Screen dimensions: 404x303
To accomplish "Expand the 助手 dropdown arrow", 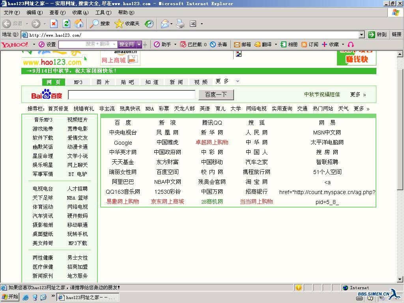I will pyautogui.click(x=175, y=45).
